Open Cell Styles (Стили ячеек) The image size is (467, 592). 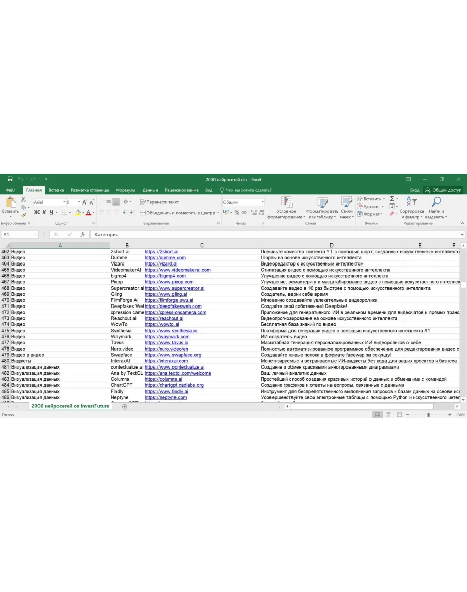(x=346, y=208)
